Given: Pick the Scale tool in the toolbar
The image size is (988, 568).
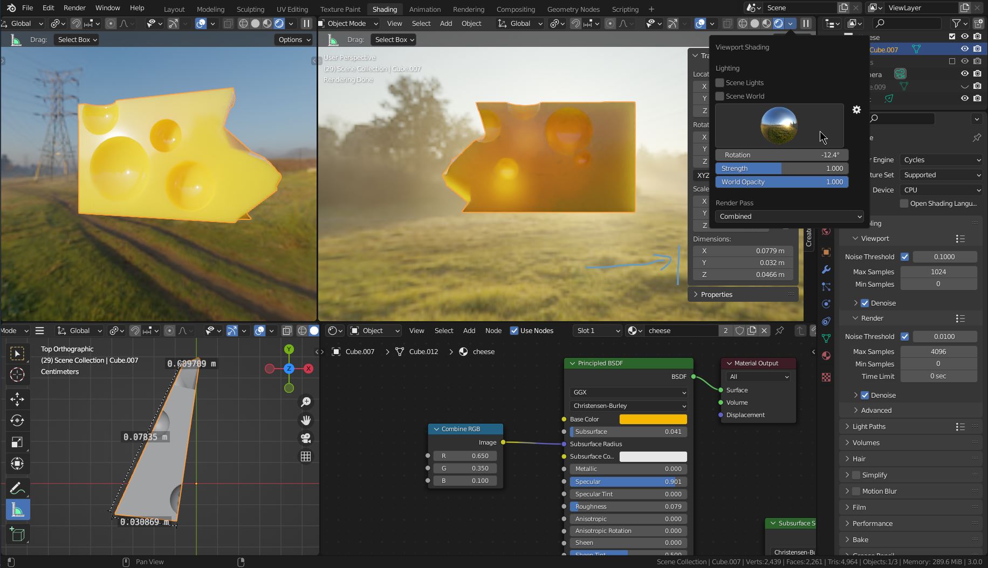Looking at the screenshot, I should click(17, 442).
